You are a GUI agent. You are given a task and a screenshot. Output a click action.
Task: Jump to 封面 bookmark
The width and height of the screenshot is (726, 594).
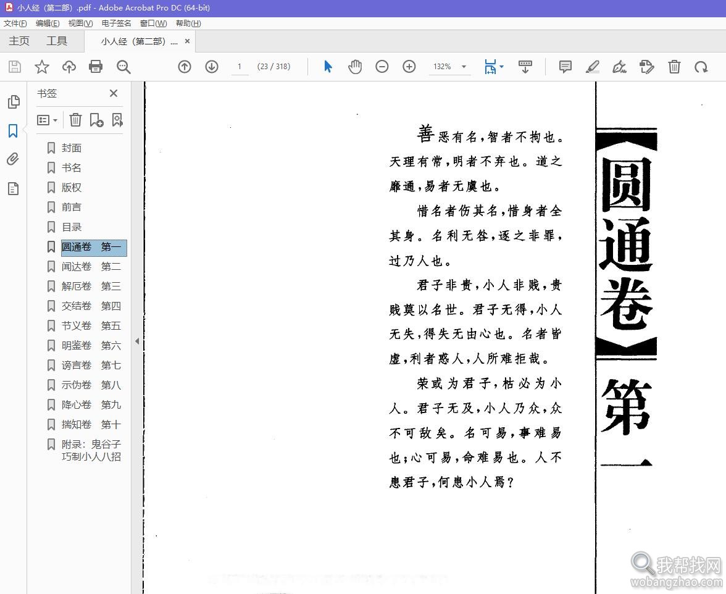(x=72, y=148)
